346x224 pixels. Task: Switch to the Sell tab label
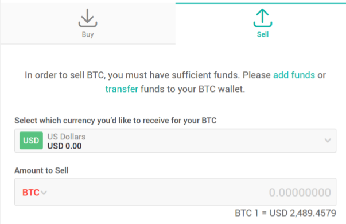tap(263, 34)
